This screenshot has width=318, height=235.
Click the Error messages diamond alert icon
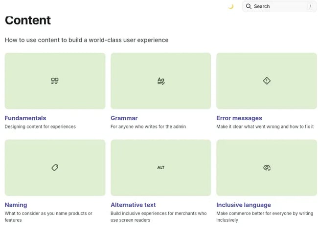tap(267, 81)
